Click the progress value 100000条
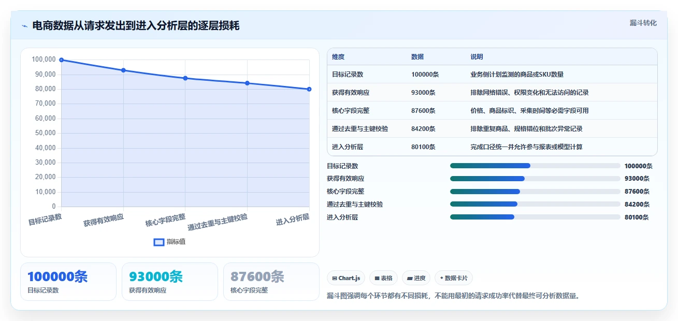This screenshot has height=321, width=678. pyautogui.click(x=638, y=166)
